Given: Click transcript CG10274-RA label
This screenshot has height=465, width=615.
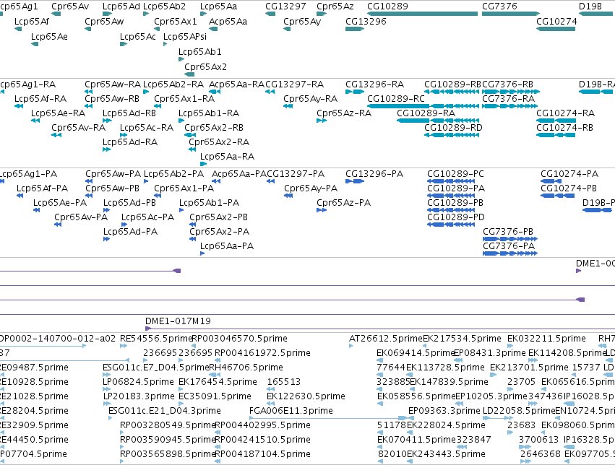Looking at the screenshot, I should click(565, 113).
